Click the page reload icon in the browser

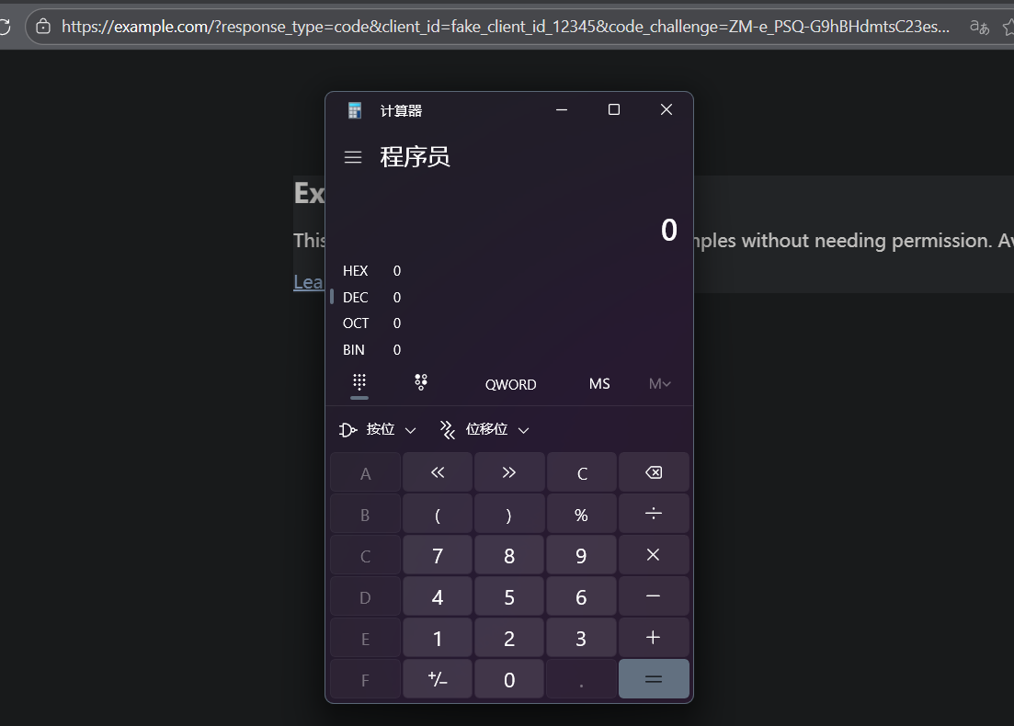(7, 26)
